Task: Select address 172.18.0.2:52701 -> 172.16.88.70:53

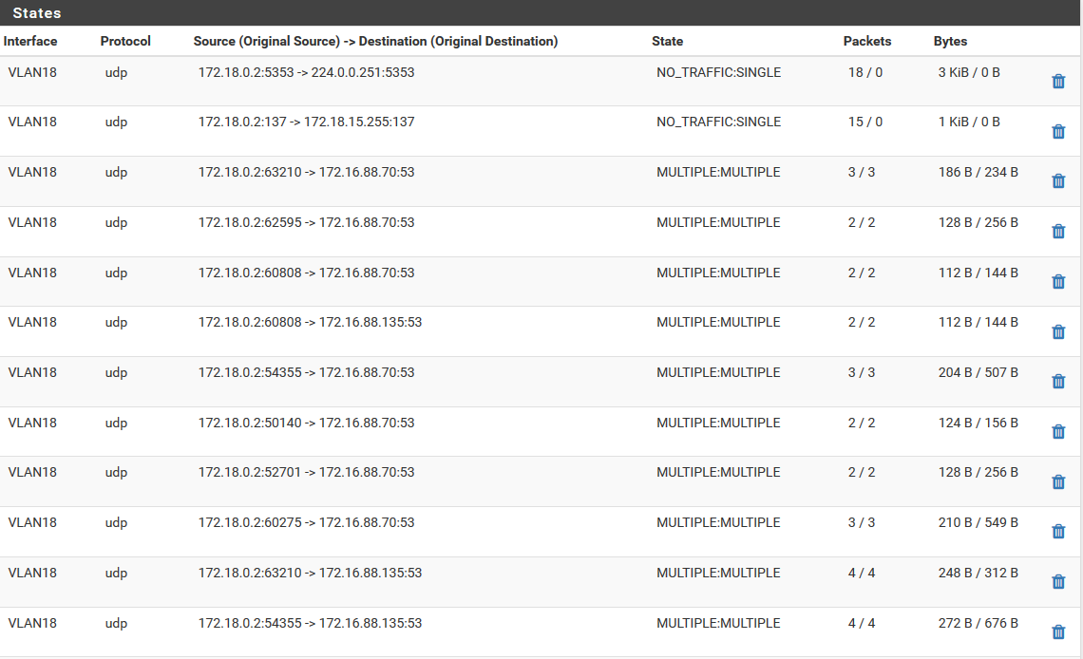Action: (306, 473)
